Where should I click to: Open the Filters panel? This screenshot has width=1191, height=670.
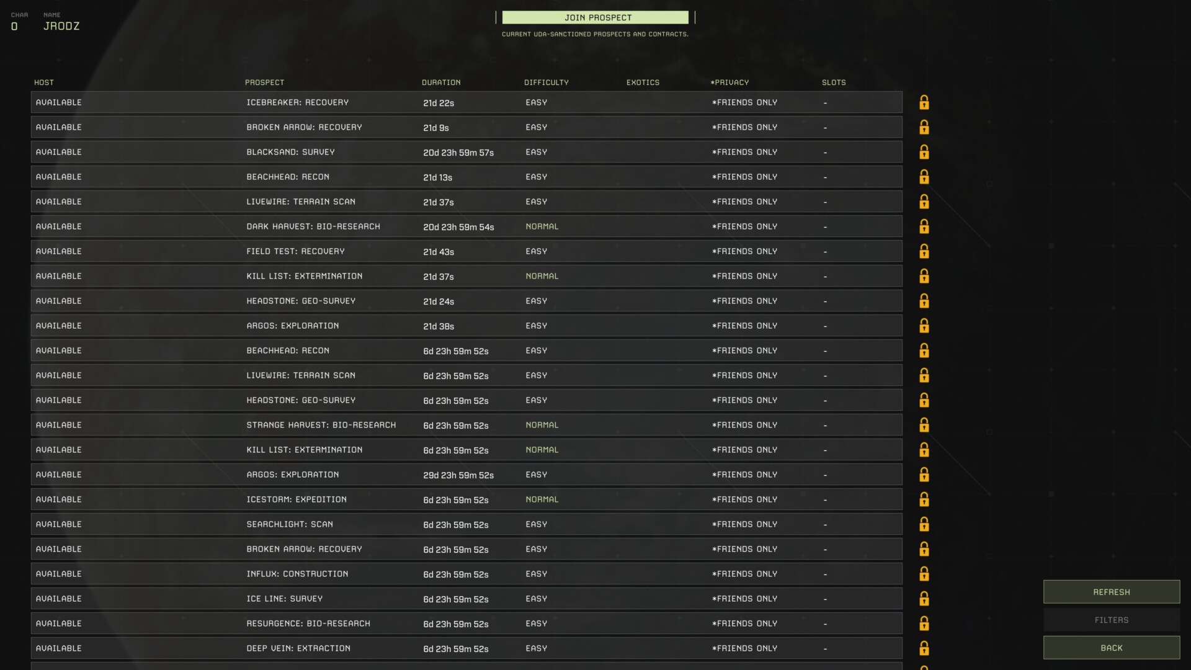(1111, 620)
